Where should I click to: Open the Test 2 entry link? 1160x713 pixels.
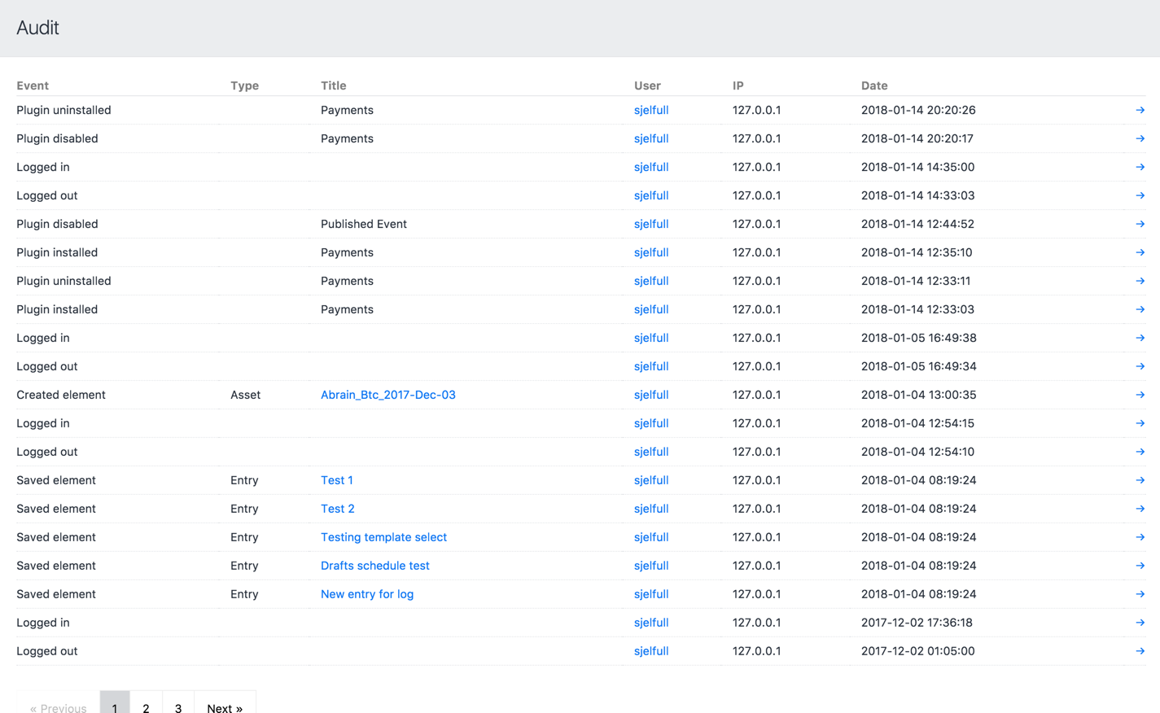(338, 509)
